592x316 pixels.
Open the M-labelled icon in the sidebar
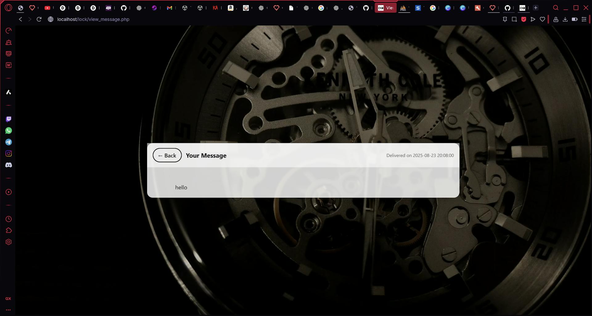pos(9,65)
